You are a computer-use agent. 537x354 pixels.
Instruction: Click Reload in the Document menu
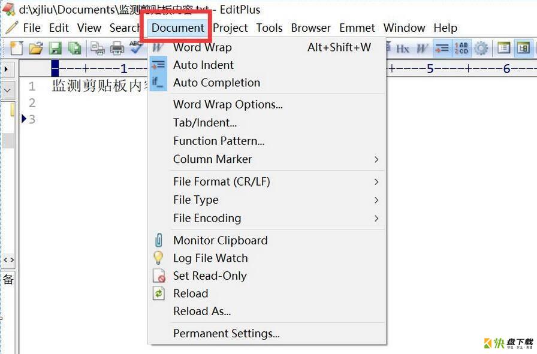[267, 294]
